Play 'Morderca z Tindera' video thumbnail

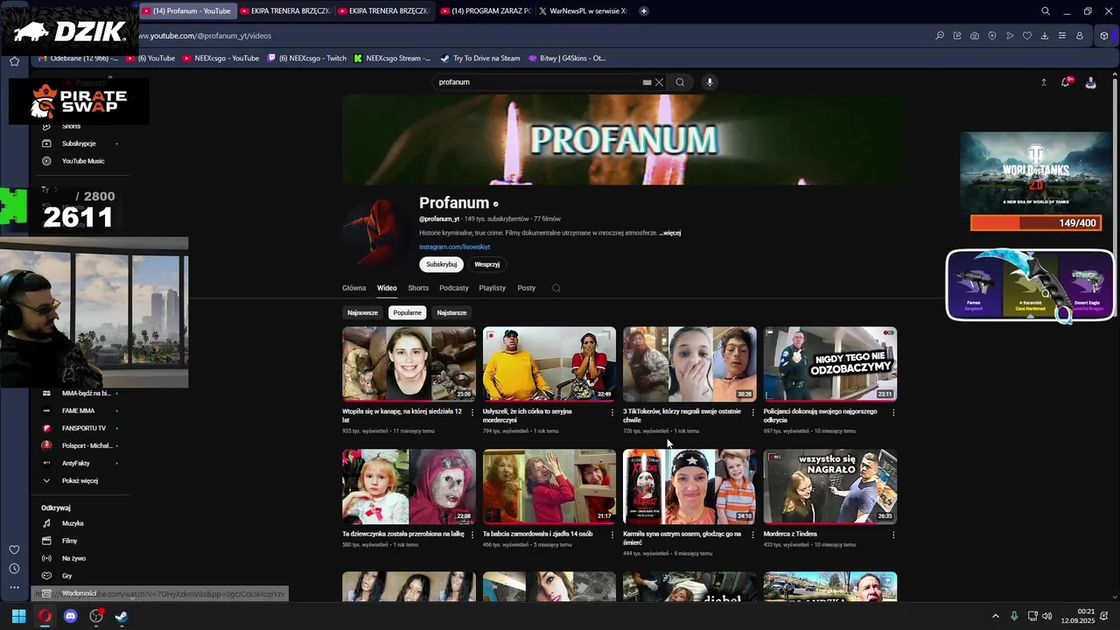pyautogui.click(x=830, y=486)
